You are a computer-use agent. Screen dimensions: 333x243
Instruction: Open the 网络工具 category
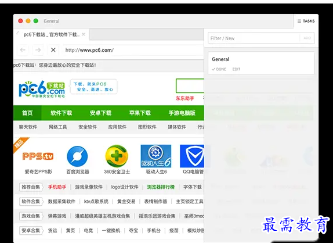tap(58, 127)
